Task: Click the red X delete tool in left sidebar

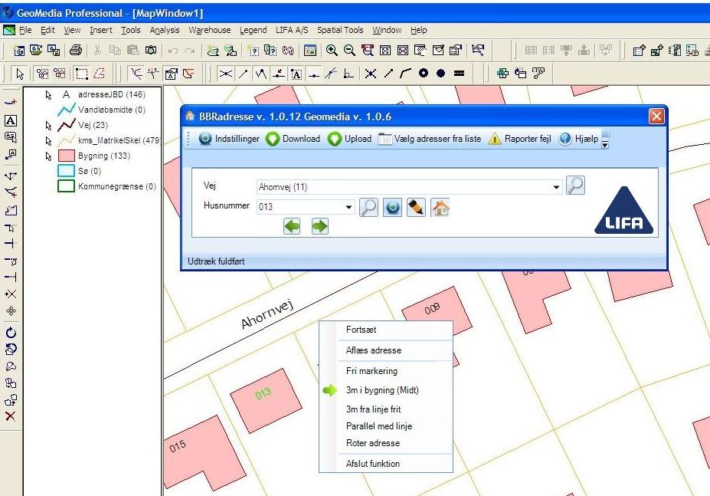Action: coord(11,416)
